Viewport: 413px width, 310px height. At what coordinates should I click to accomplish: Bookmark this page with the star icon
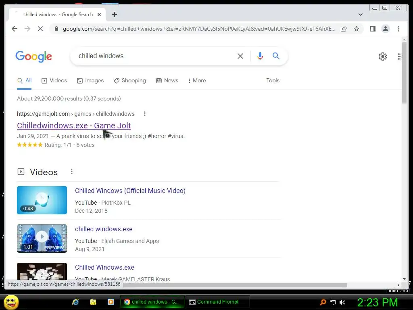pos(357,29)
